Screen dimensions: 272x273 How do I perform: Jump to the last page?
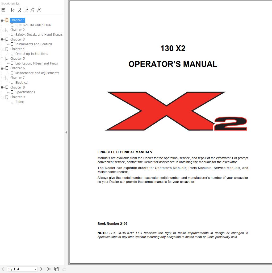pyautogui.click(x=49, y=269)
